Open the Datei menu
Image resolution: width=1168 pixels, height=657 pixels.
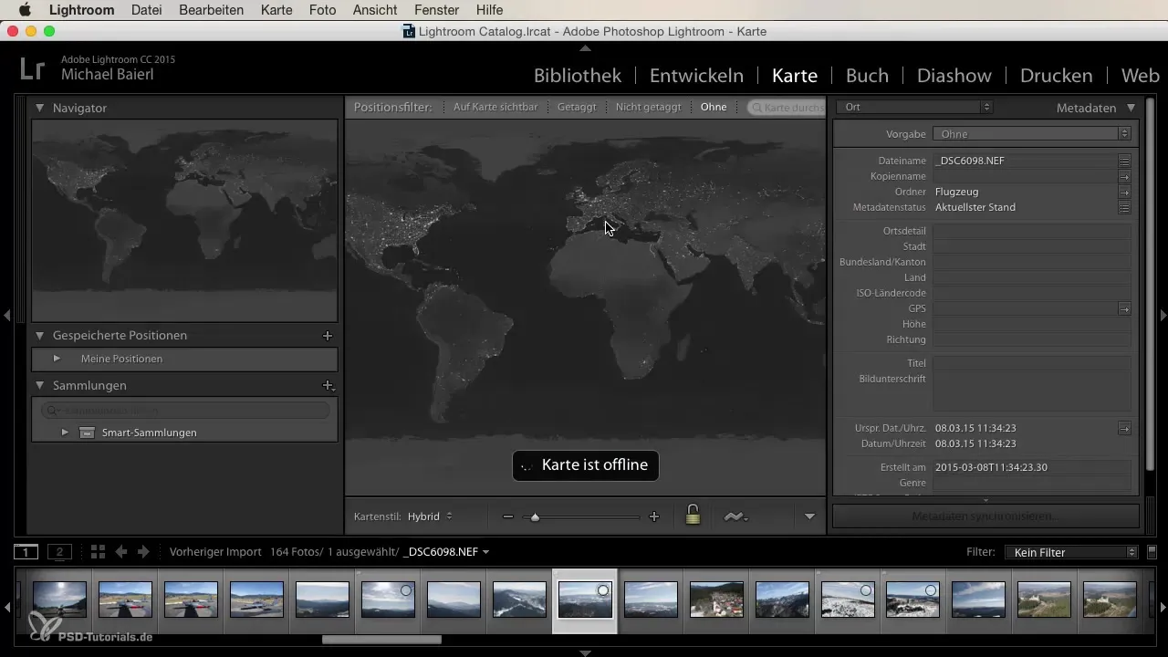(x=148, y=10)
